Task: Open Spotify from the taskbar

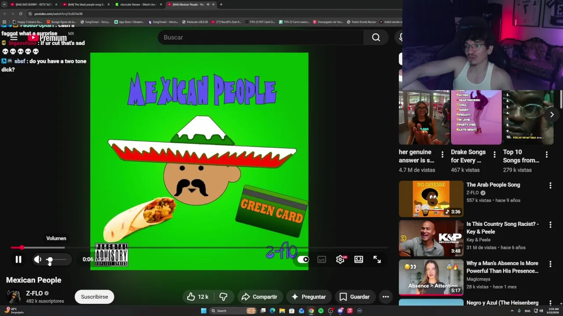Action: [321, 311]
